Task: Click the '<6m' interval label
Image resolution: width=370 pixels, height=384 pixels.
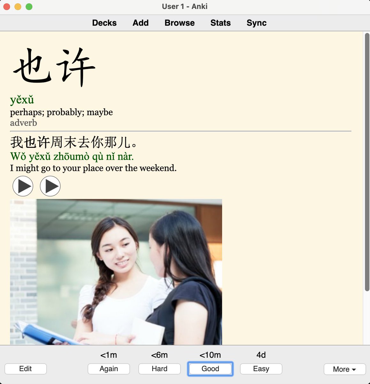Action: pyautogui.click(x=159, y=355)
